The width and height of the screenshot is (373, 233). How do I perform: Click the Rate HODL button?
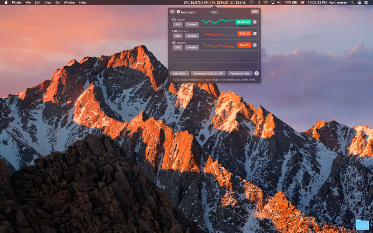click(x=180, y=74)
